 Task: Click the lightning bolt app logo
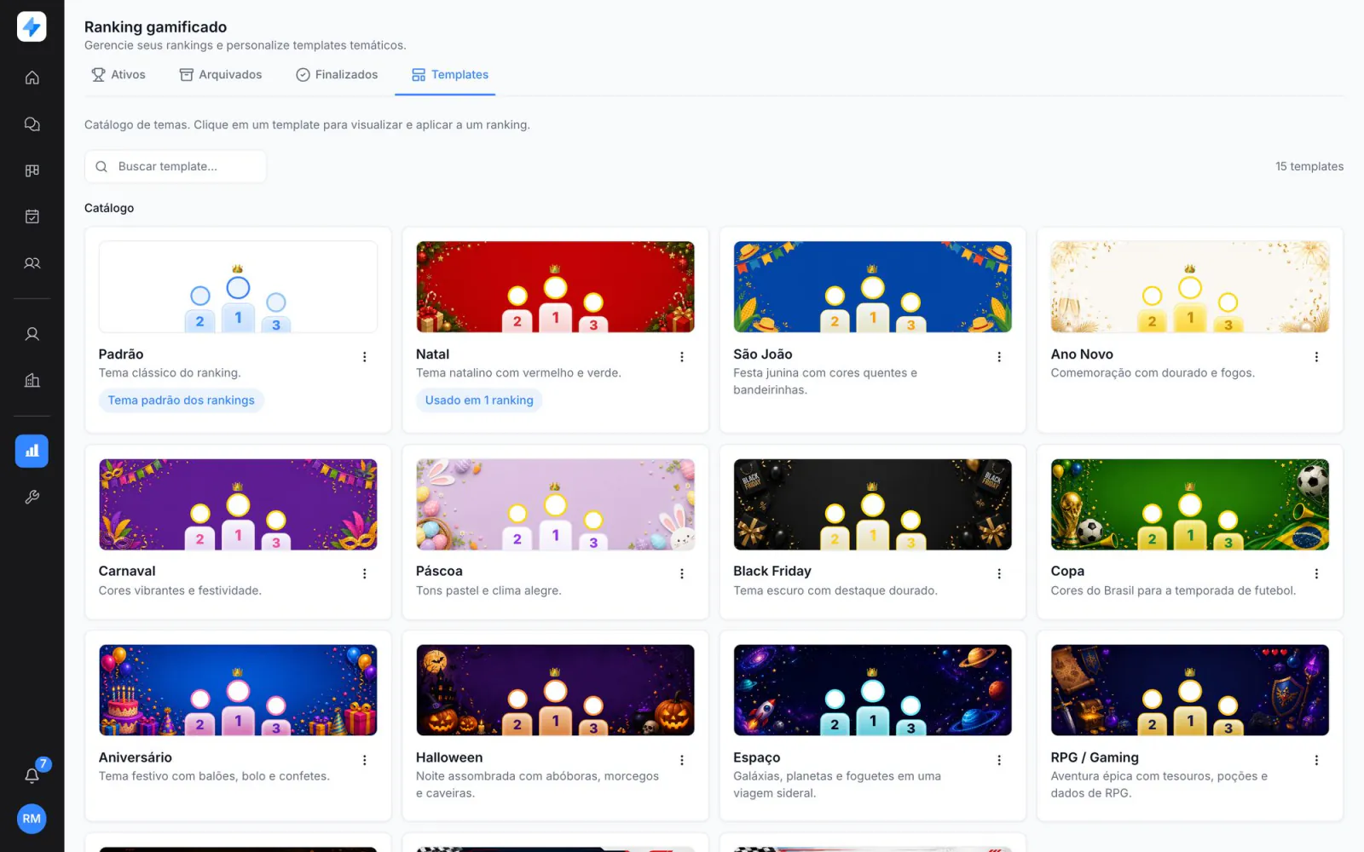coord(32,26)
